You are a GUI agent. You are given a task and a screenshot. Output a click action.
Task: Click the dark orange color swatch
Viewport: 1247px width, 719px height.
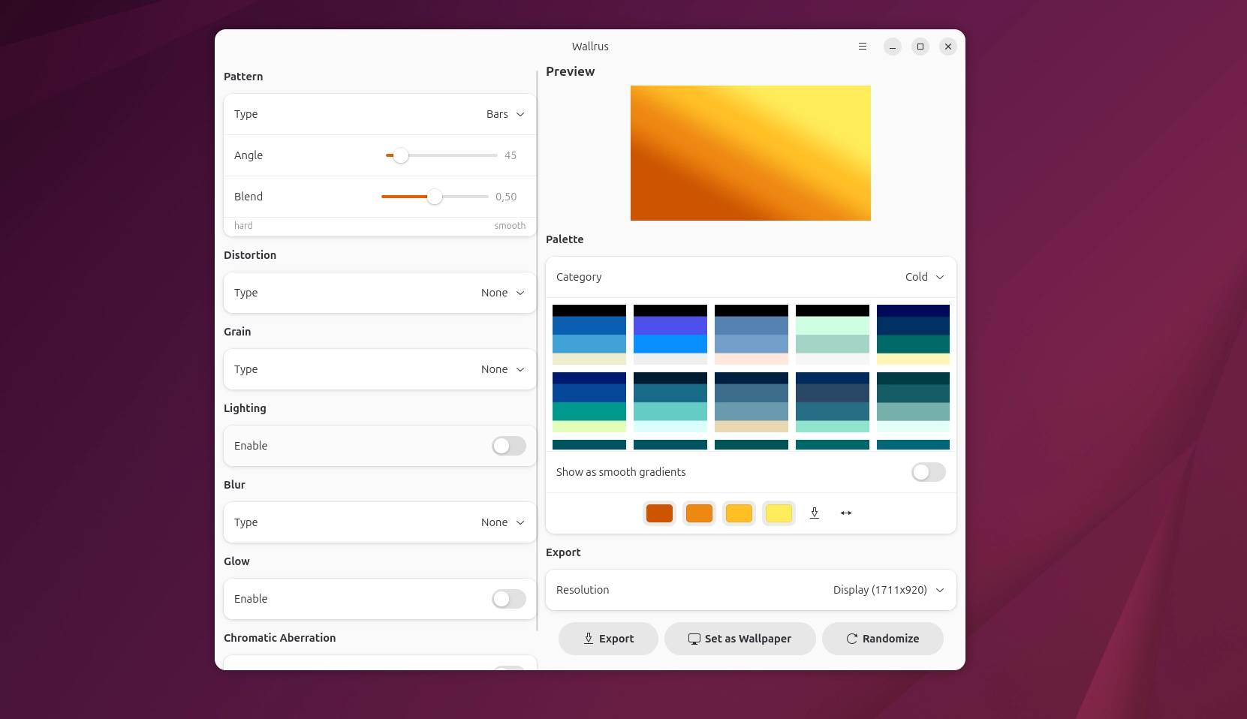659,513
